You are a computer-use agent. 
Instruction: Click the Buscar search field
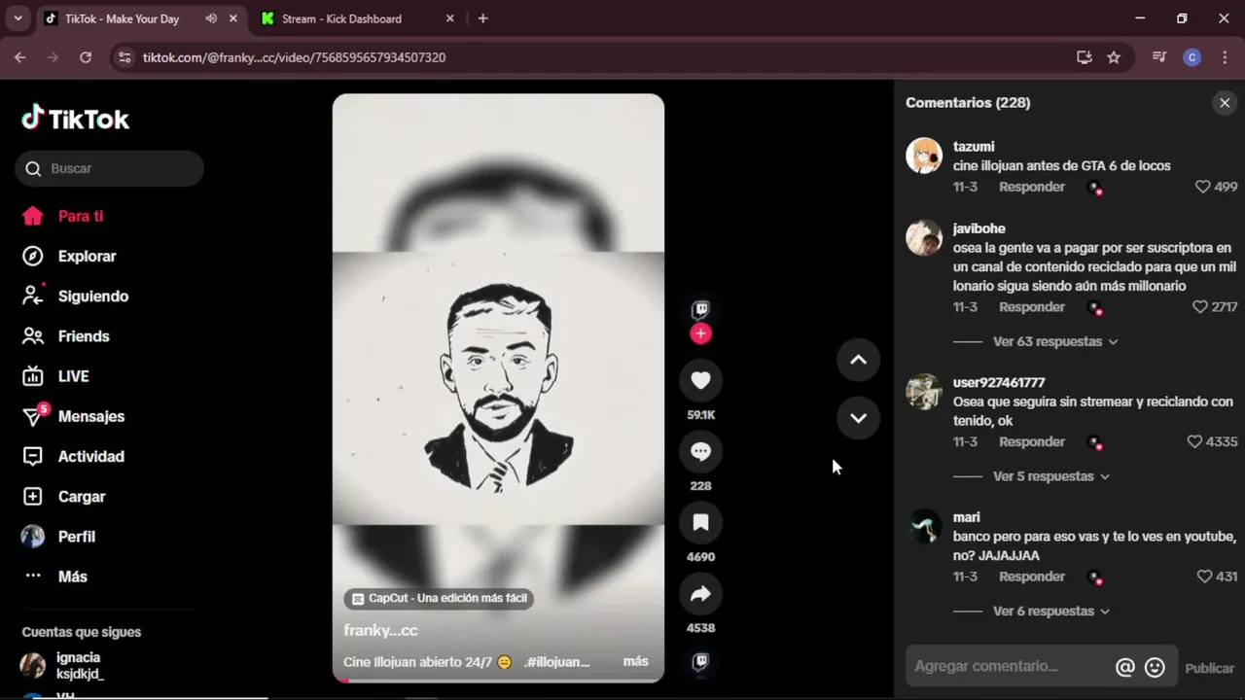click(109, 169)
